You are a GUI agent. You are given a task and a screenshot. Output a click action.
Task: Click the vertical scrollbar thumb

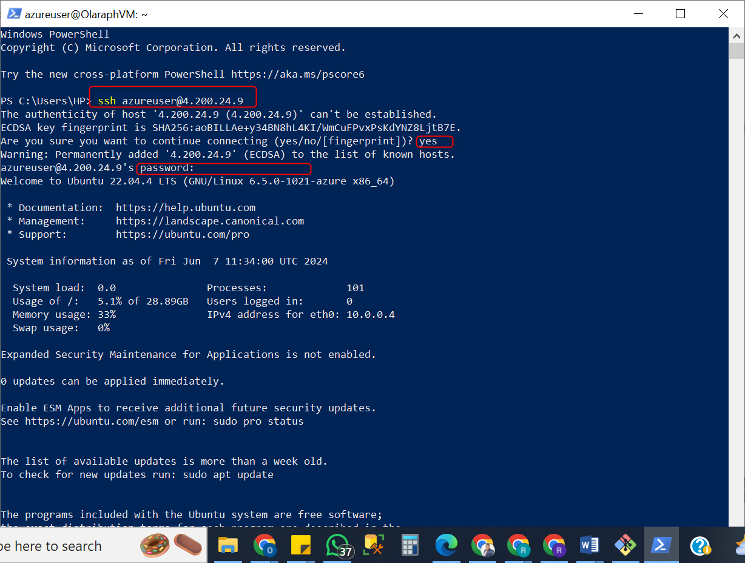737,50
